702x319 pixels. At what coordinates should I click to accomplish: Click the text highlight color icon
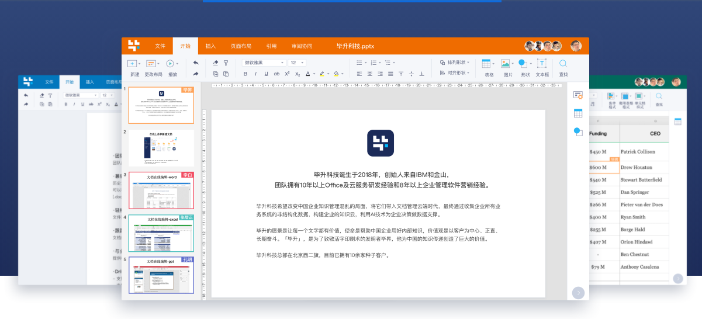click(322, 74)
